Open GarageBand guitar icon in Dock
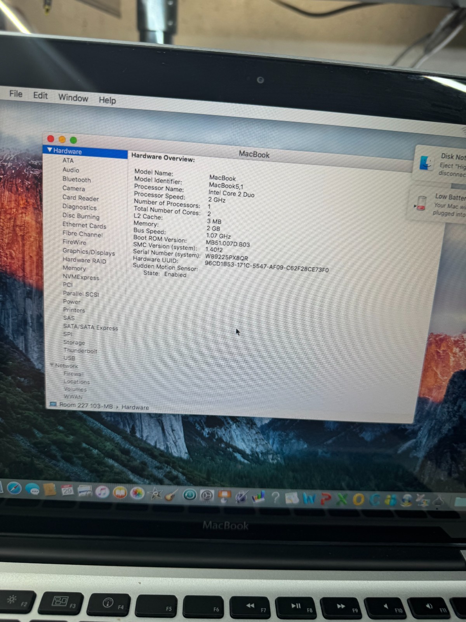466x622 pixels. click(x=171, y=495)
